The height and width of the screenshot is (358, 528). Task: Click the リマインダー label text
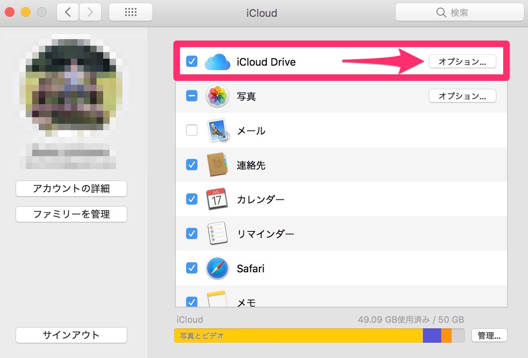coord(266,233)
